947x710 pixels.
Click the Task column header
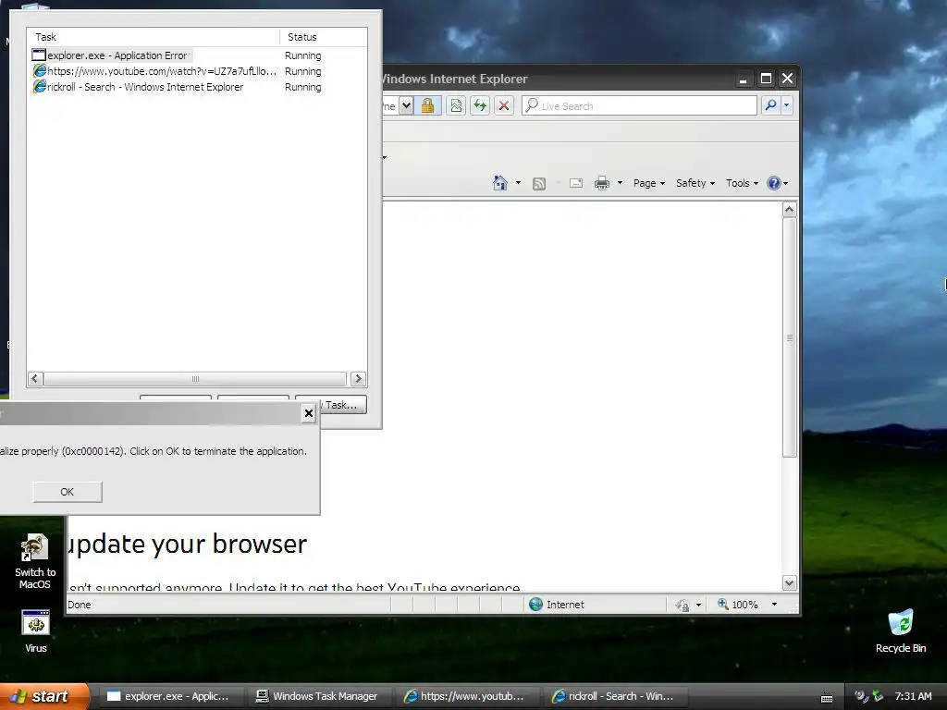point(154,37)
